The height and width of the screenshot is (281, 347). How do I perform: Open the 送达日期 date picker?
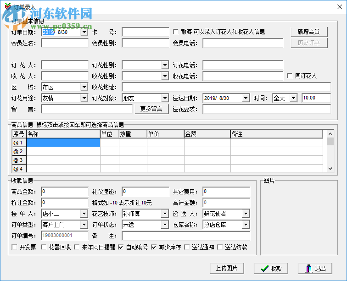246,98
